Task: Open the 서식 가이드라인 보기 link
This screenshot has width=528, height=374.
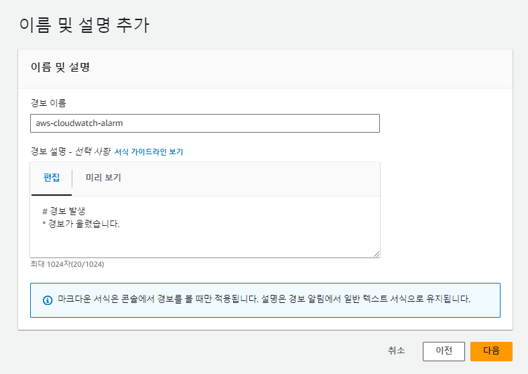Action: tap(149, 152)
